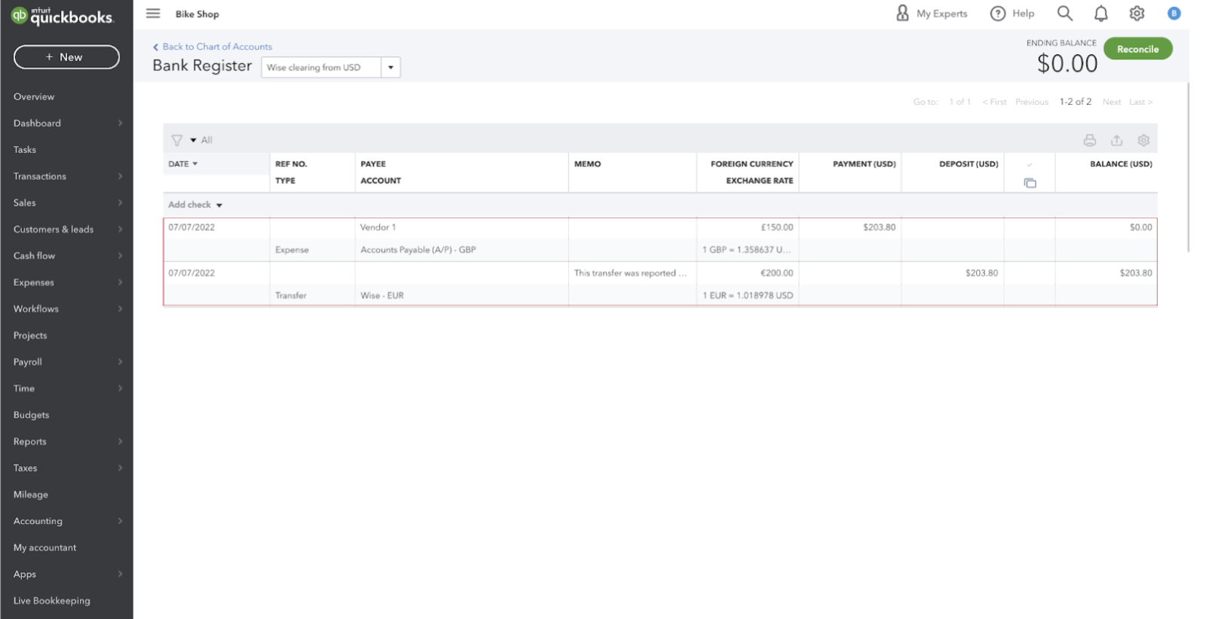Click the QuickBooks logo
Viewport: 1212px width, 619px height.
(62, 15)
